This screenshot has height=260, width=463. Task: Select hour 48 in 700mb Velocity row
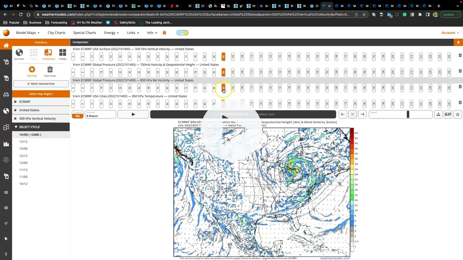click(x=148, y=72)
